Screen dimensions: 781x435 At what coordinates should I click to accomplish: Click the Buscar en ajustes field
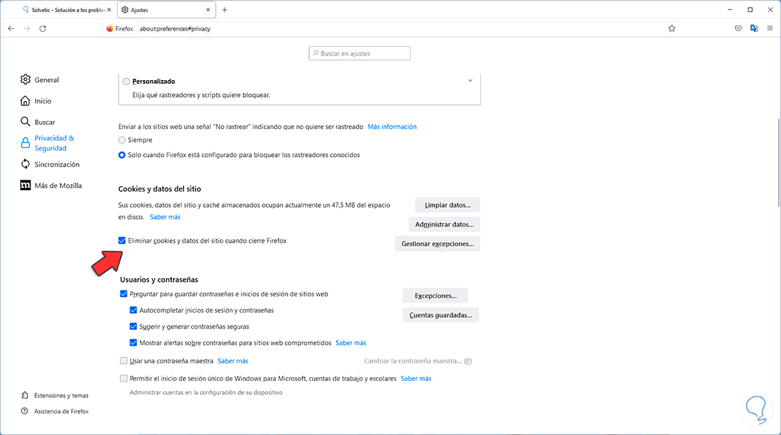359,53
